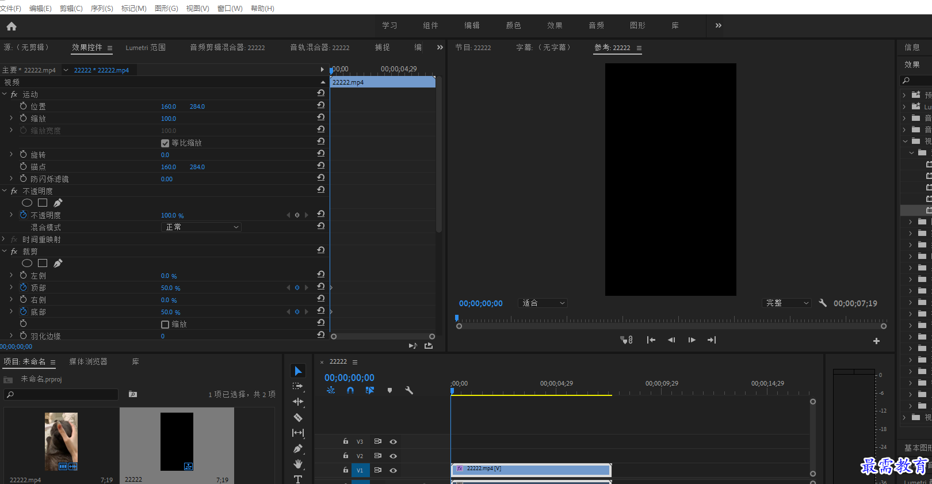932x484 pixels.
Task: Open the Window menu
Action: pyautogui.click(x=230, y=9)
